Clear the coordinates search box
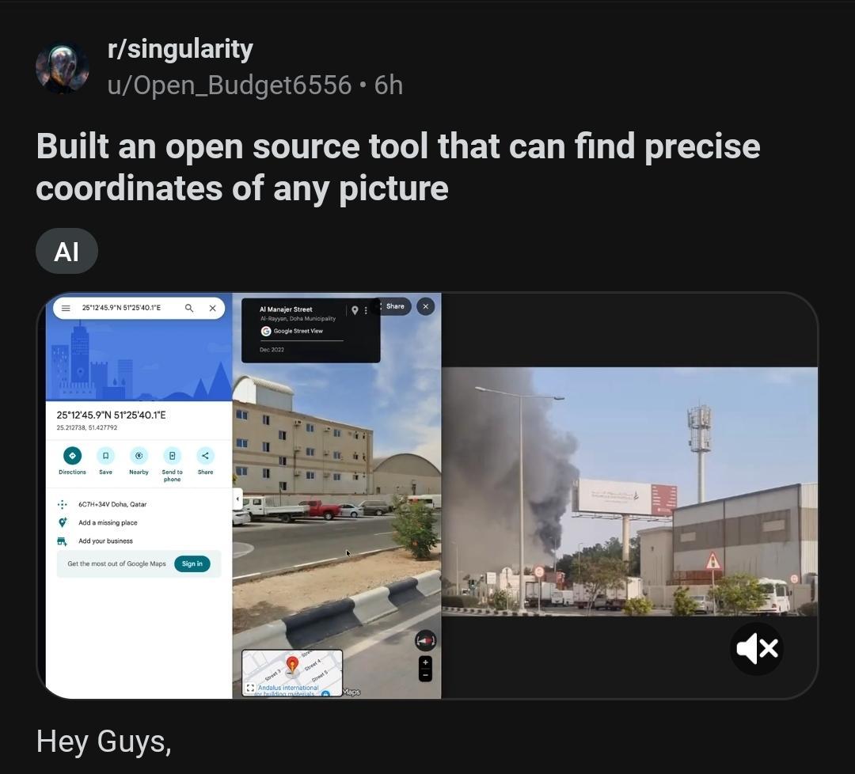Screen dimensions: 855x774 tap(213, 308)
